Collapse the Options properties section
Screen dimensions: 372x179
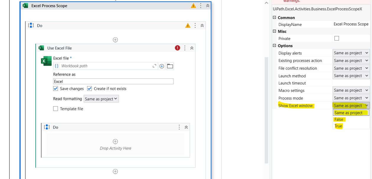click(x=274, y=46)
